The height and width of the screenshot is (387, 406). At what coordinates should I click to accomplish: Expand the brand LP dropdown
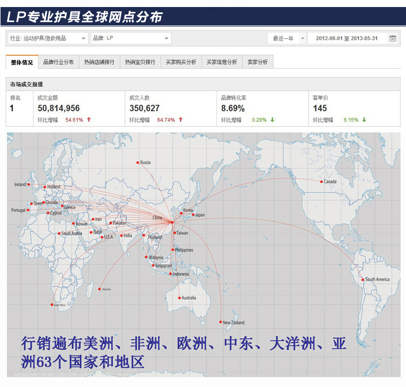point(131,38)
